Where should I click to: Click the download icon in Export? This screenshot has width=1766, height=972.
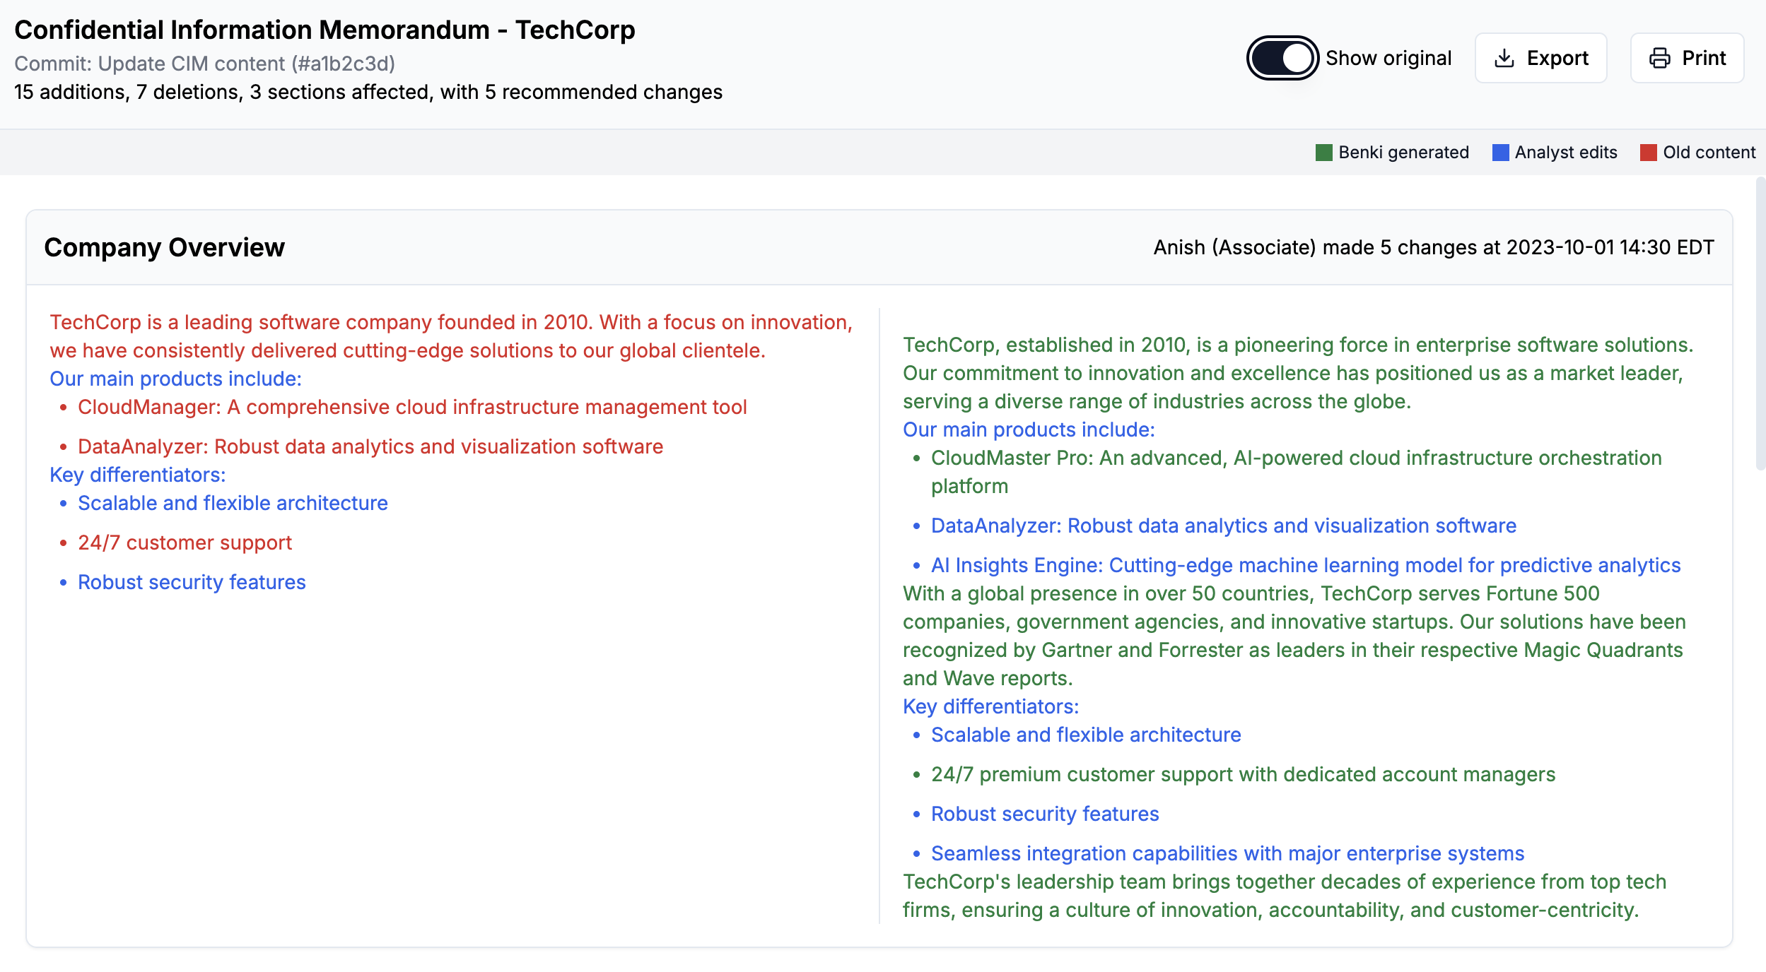1504,58
